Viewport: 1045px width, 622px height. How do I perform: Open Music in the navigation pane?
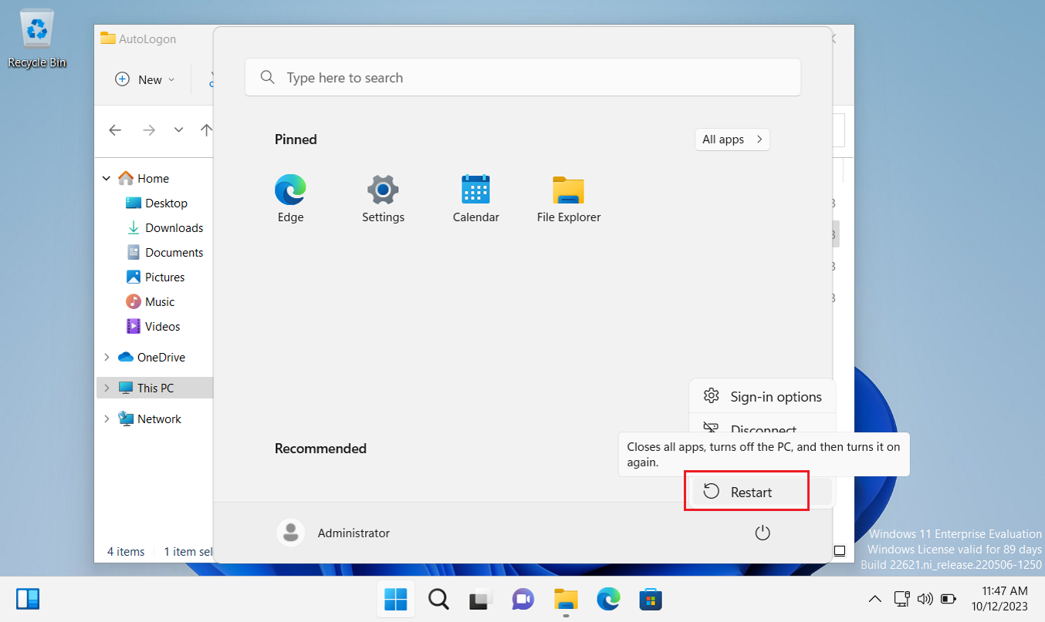tap(150, 302)
